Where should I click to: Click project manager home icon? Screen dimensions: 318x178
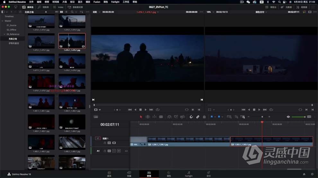(x=304, y=174)
